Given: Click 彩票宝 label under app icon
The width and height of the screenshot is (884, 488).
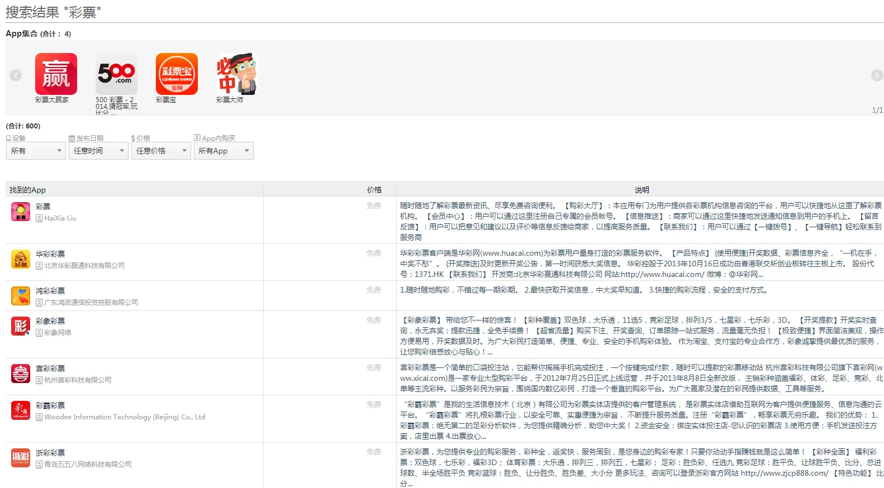Looking at the screenshot, I should [166, 100].
